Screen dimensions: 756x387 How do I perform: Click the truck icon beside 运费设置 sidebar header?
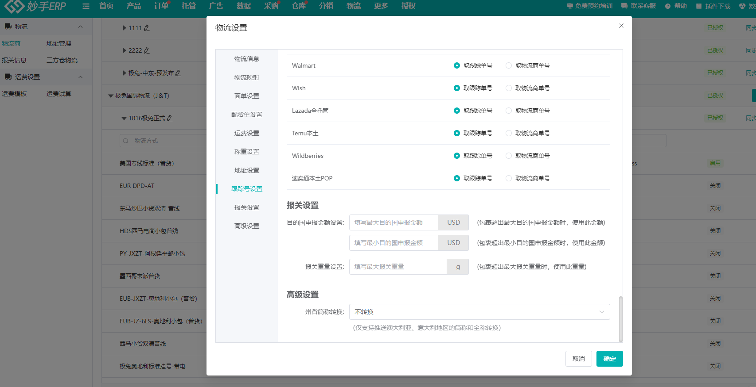8,77
